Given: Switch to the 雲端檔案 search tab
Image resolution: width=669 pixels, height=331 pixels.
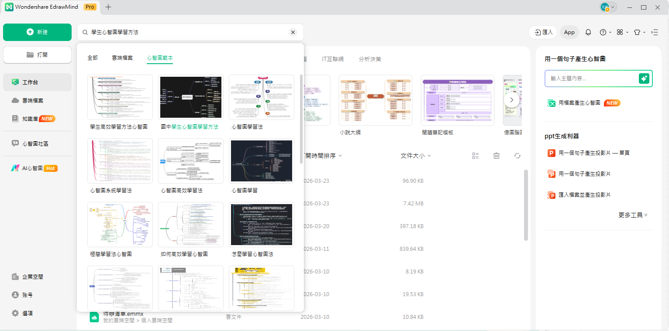Looking at the screenshot, I should pos(122,57).
